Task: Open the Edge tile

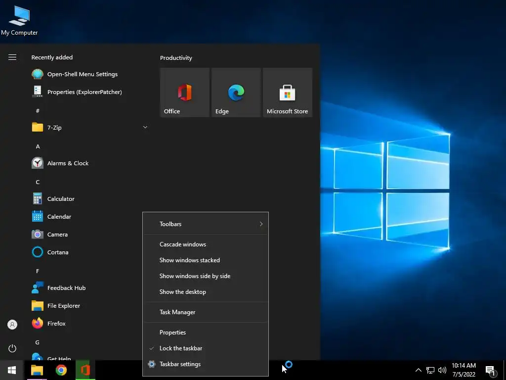Action: click(x=236, y=93)
